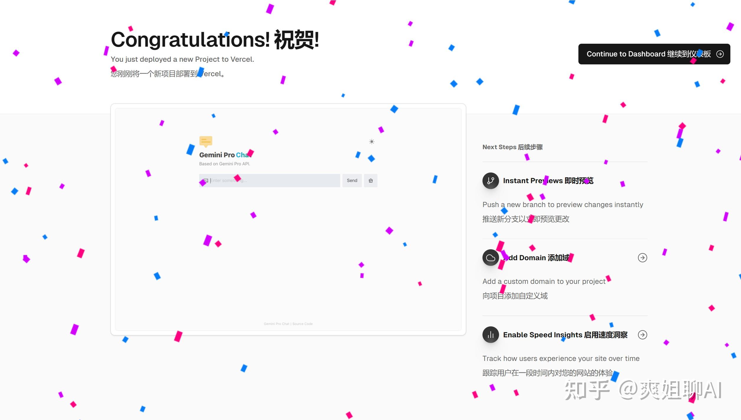Click the Enable Speed Insights heading
The image size is (741, 420).
click(x=565, y=335)
